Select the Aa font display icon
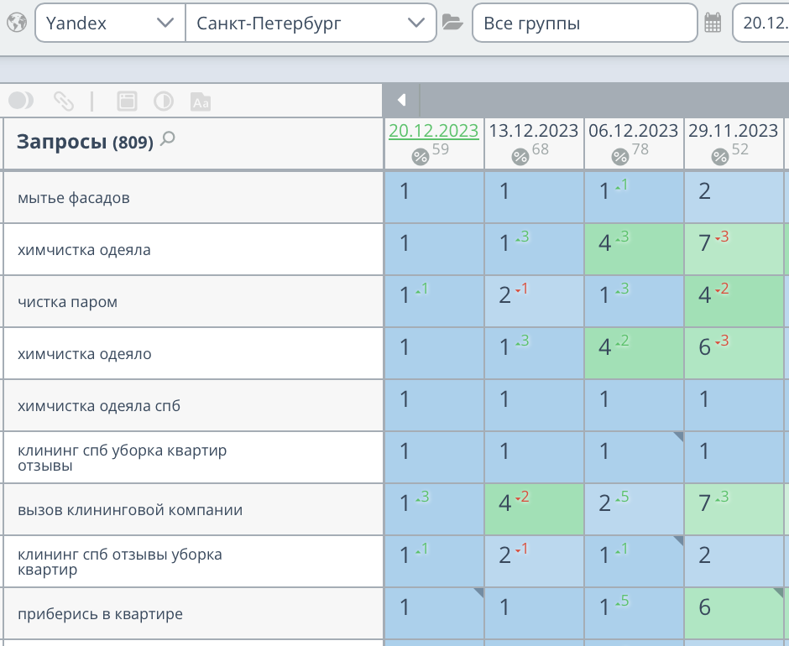Image resolution: width=789 pixels, height=646 pixels. tap(199, 100)
